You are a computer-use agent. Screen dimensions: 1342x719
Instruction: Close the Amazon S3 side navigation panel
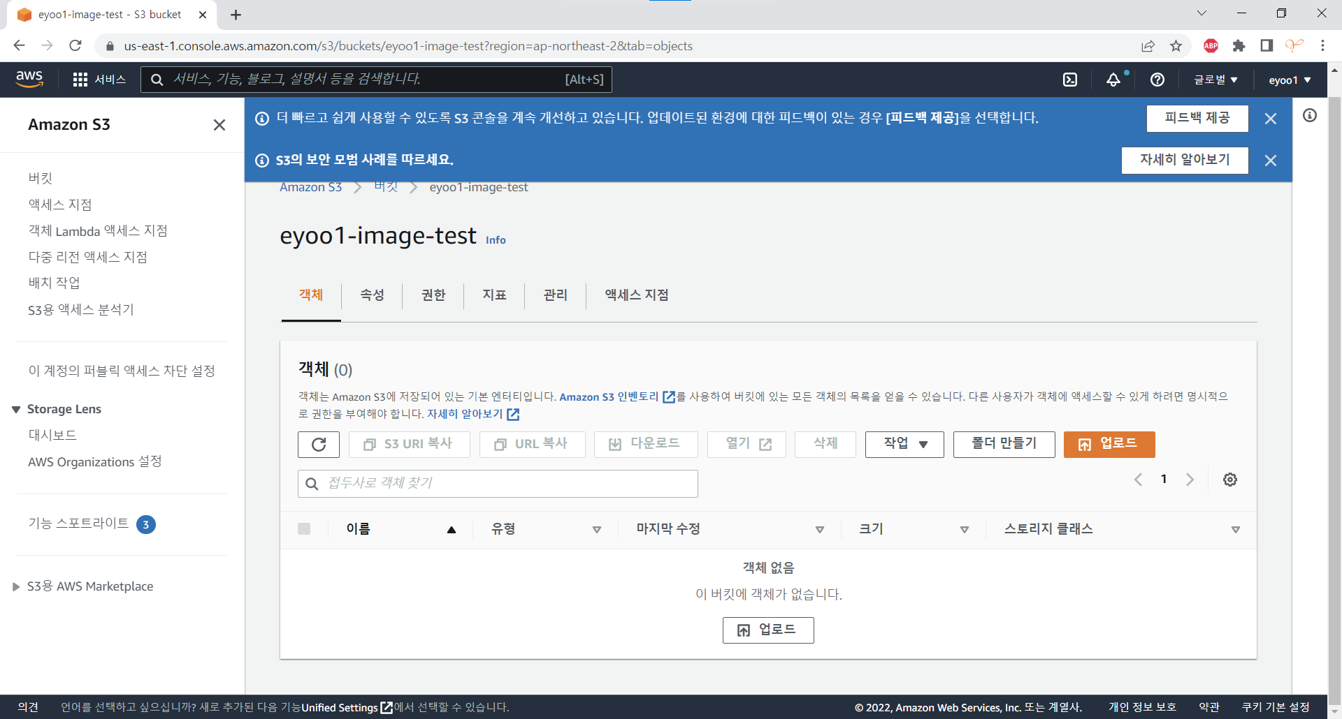click(x=219, y=125)
